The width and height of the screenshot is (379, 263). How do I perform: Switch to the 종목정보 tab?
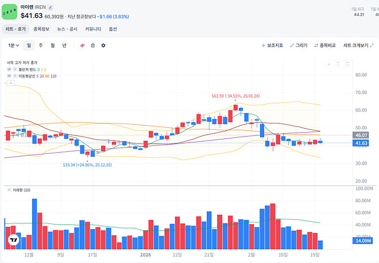click(x=41, y=29)
